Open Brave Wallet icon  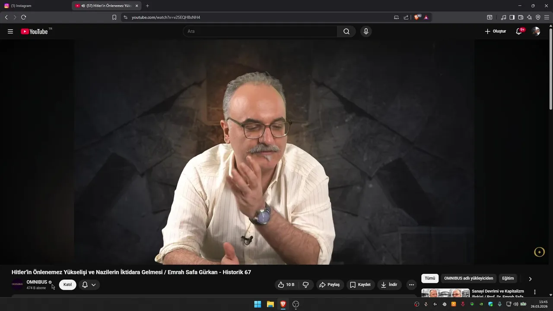[x=521, y=17]
